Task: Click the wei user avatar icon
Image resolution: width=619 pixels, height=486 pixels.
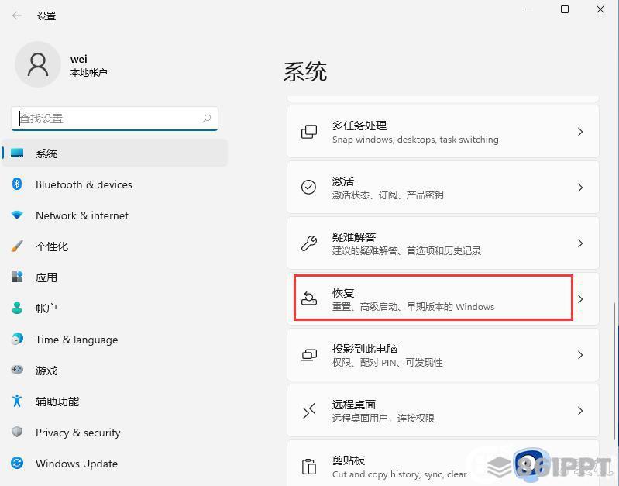Action: [38, 64]
